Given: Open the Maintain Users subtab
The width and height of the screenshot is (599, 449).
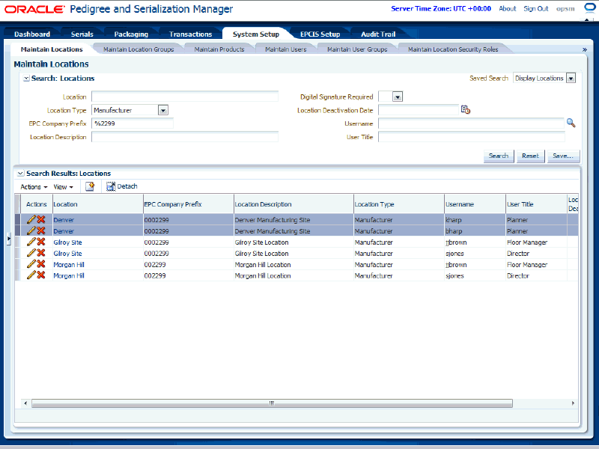Looking at the screenshot, I should 286,49.
